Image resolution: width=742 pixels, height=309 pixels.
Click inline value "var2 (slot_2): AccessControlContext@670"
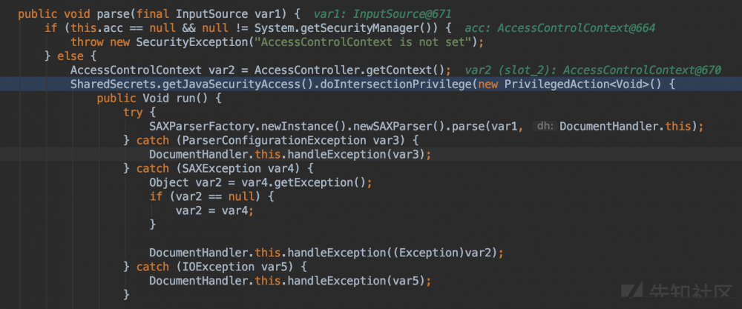(x=592, y=70)
